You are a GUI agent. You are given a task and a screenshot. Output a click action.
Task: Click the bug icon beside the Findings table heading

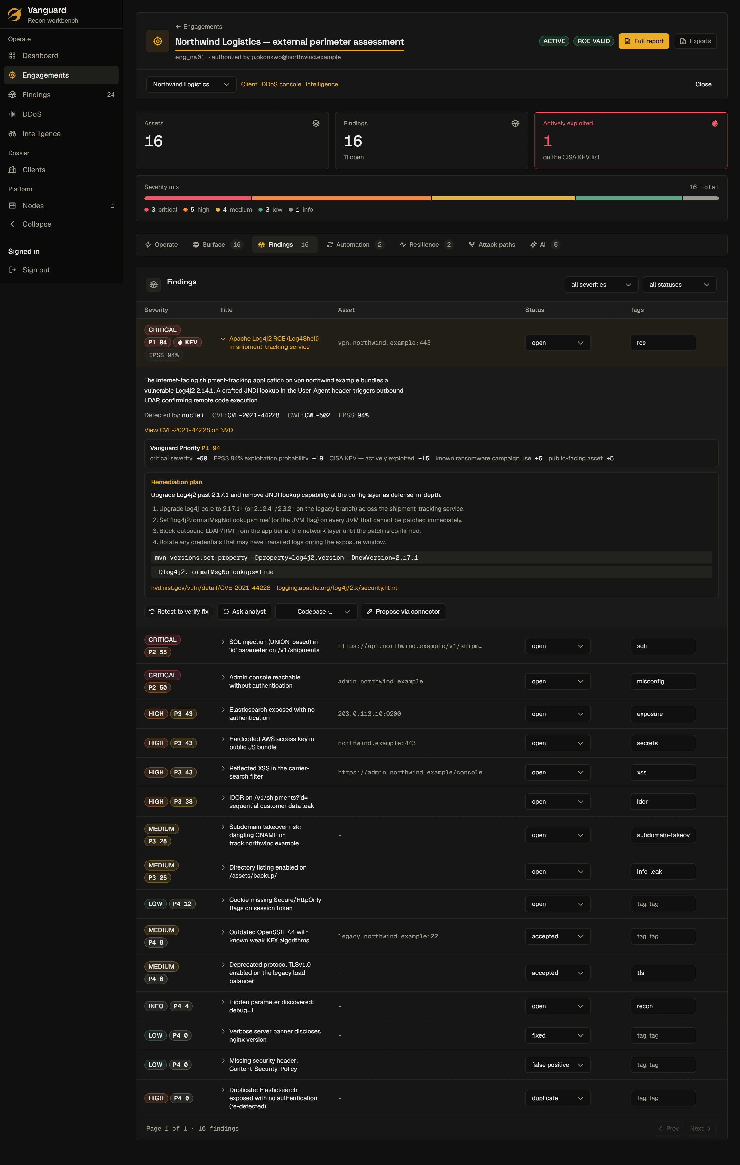(154, 284)
